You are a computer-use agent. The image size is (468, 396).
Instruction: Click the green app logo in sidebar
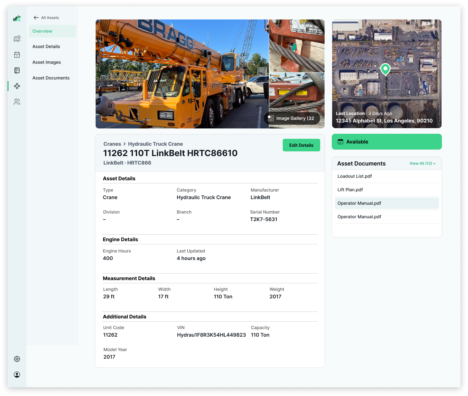pyautogui.click(x=17, y=19)
